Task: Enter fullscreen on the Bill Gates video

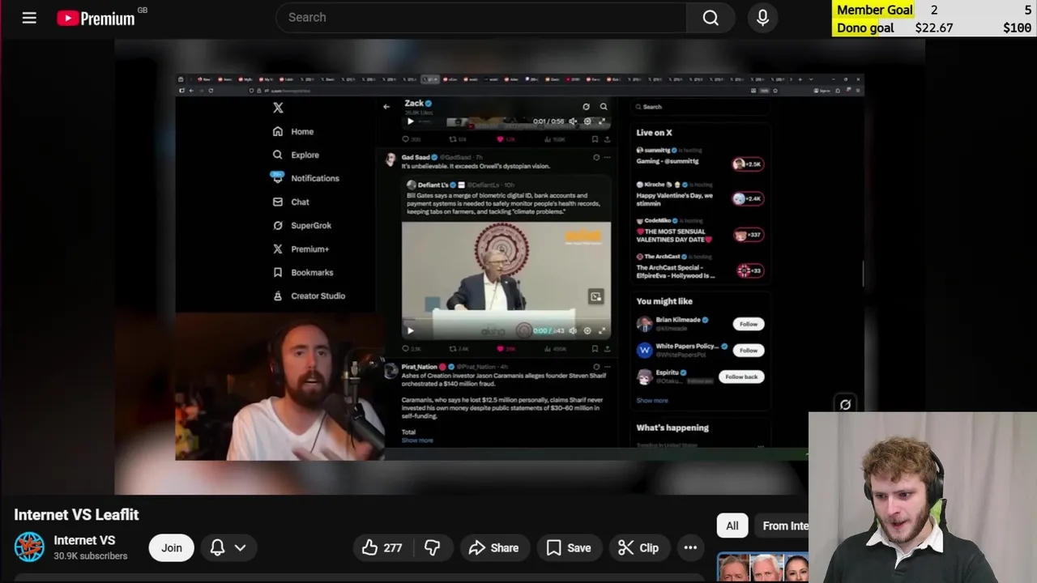Action: [x=601, y=330]
